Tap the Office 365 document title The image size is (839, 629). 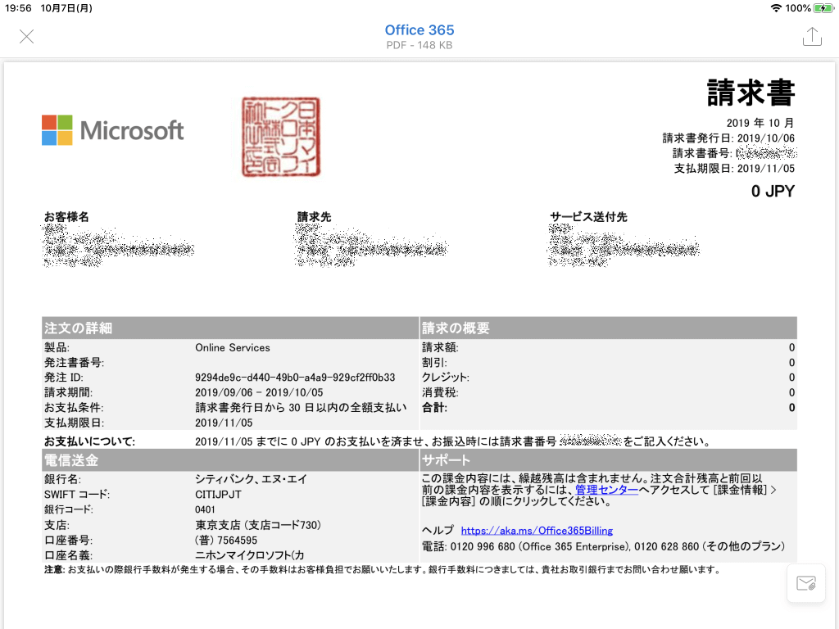click(x=419, y=30)
